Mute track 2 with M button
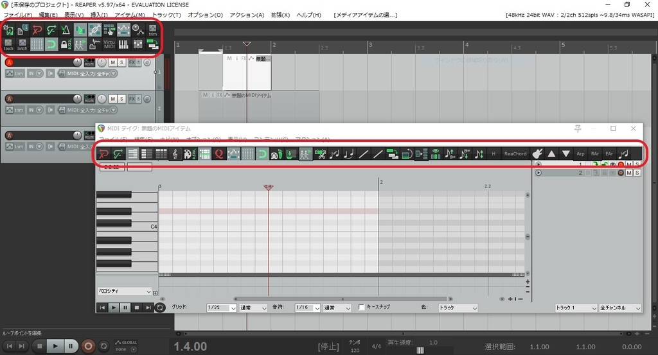 coord(112,99)
